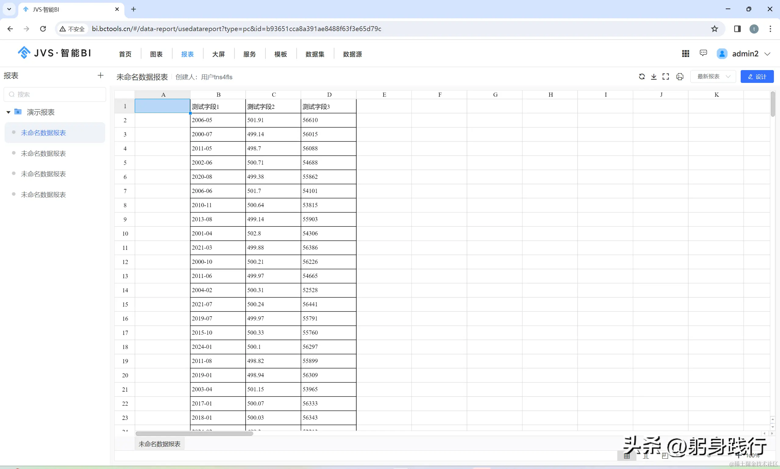Screen dimensions: 780x469
Task: Open the apps grid icon in header
Action: pos(685,54)
